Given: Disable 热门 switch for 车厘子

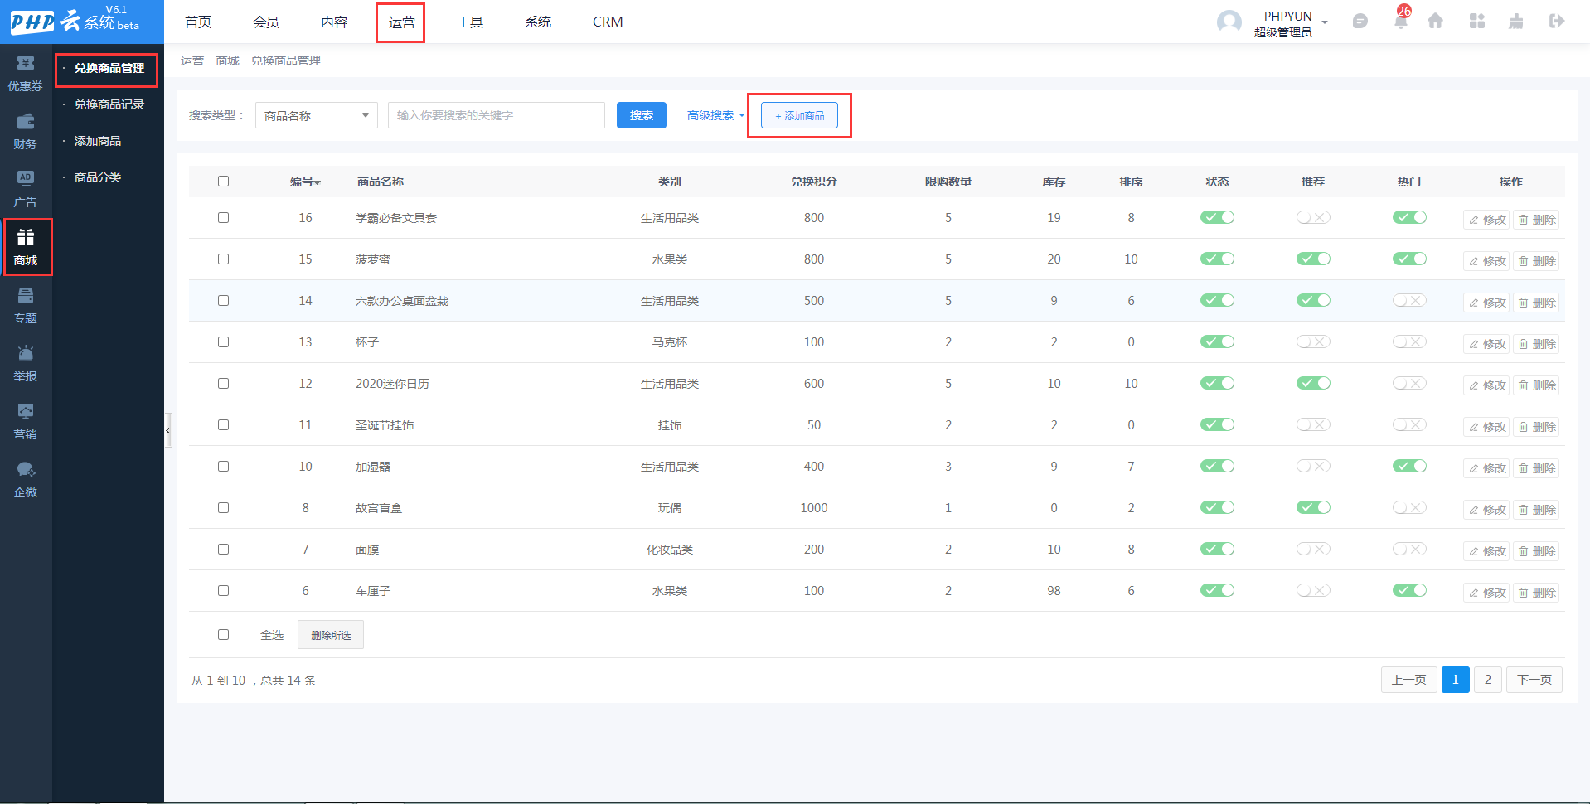Looking at the screenshot, I should click(x=1409, y=590).
